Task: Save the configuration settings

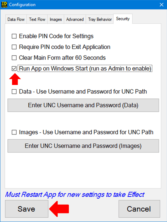Action: click(x=27, y=209)
